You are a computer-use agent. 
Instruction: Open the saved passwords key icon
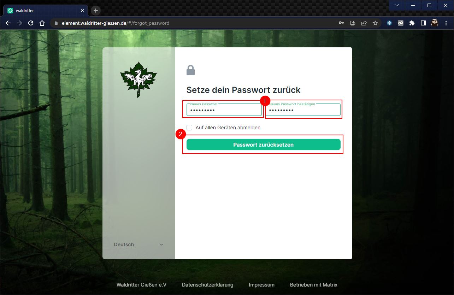pyautogui.click(x=341, y=23)
